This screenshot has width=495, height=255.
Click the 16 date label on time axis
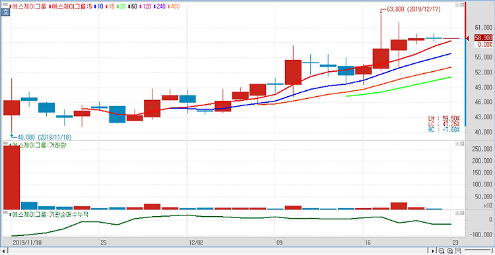pos(367,243)
